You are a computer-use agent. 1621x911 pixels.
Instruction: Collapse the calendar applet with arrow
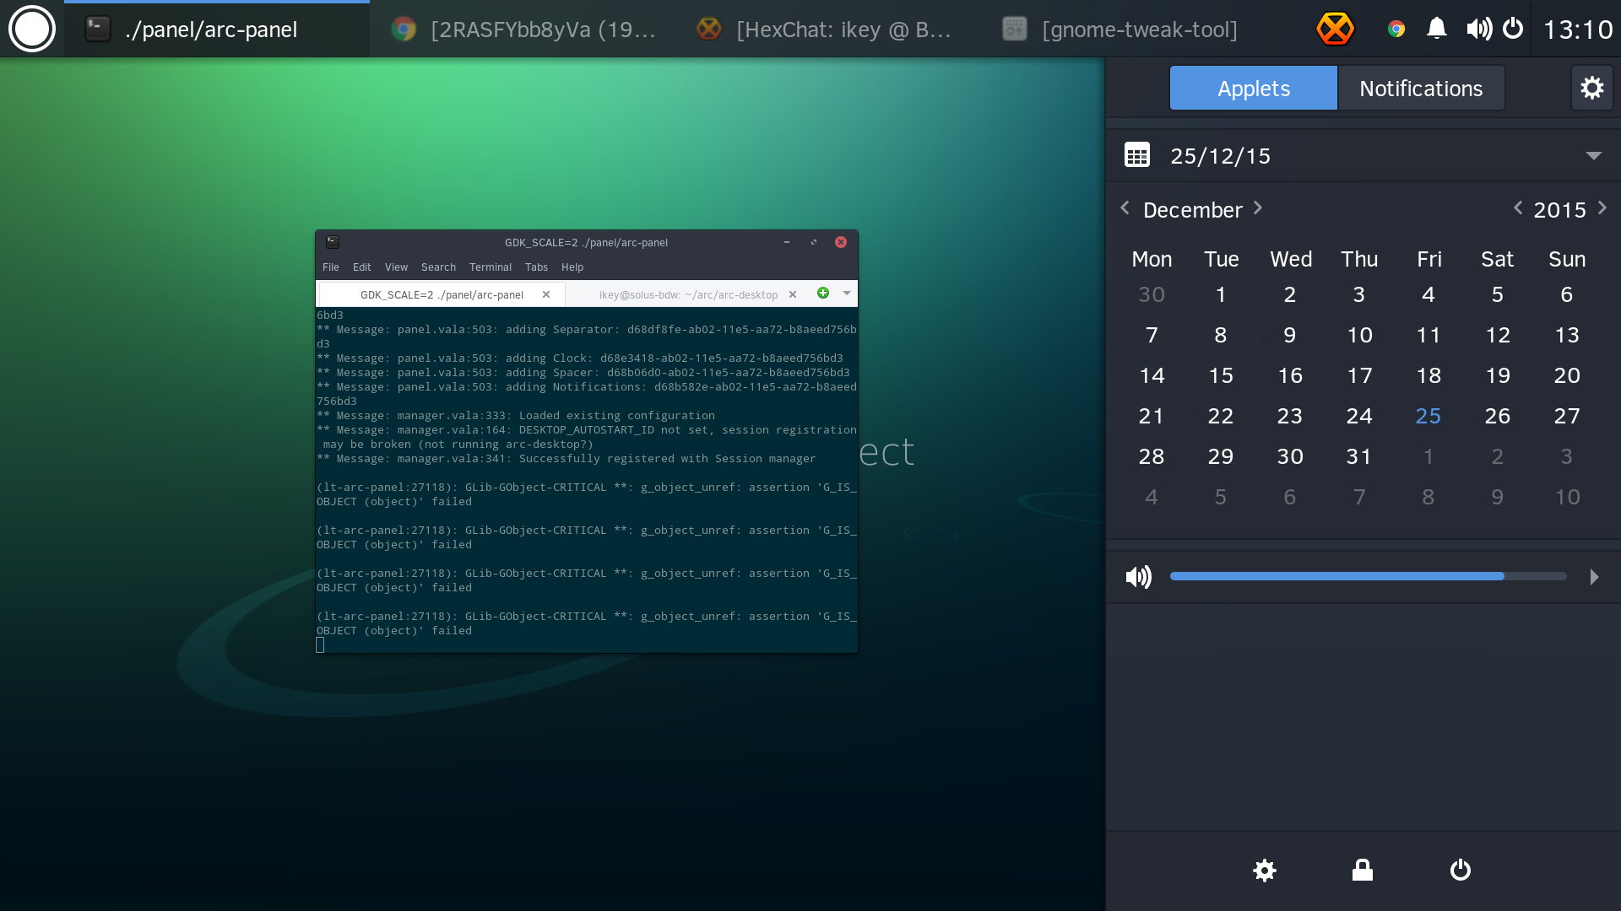[x=1593, y=155]
